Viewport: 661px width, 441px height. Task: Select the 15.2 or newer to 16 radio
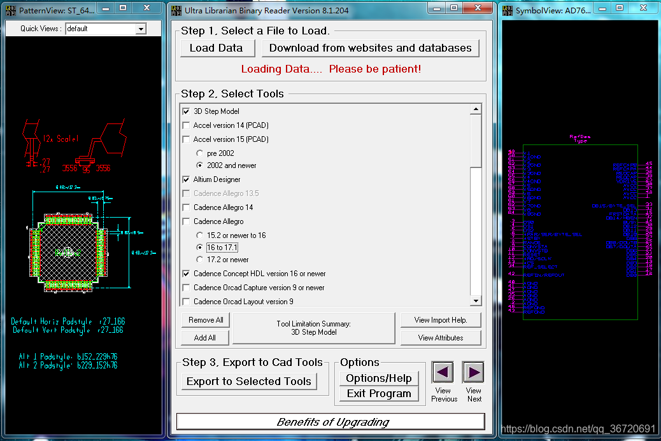point(200,235)
